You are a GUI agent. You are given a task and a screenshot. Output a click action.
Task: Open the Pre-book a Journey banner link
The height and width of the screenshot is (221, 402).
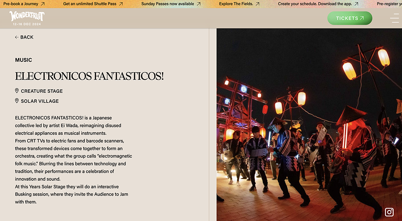click(x=24, y=4)
